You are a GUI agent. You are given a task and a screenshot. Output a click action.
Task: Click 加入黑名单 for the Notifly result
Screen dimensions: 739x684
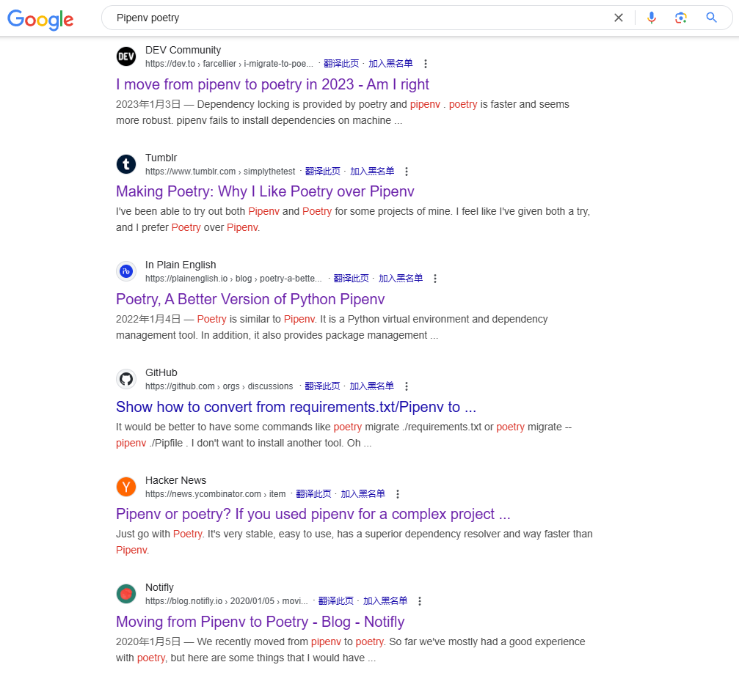385,601
